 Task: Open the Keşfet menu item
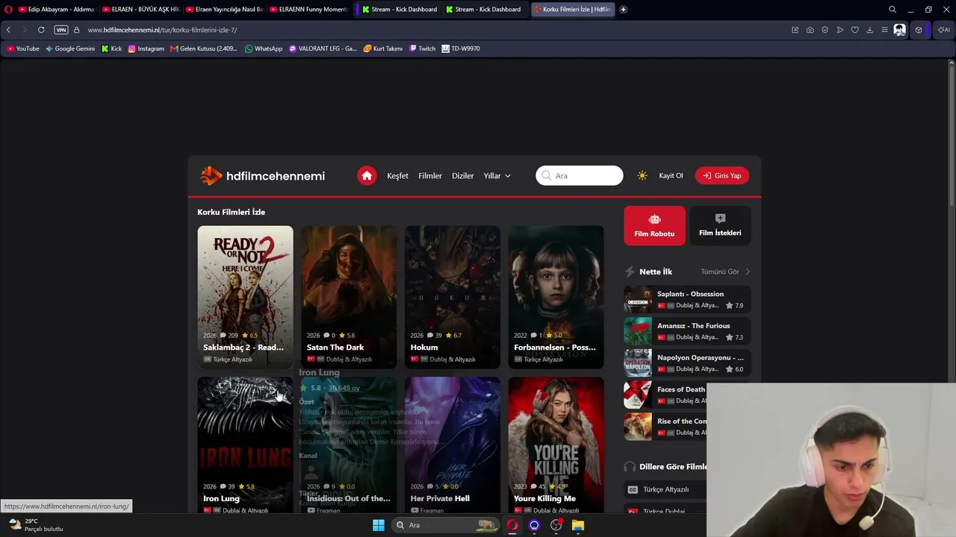(x=397, y=176)
